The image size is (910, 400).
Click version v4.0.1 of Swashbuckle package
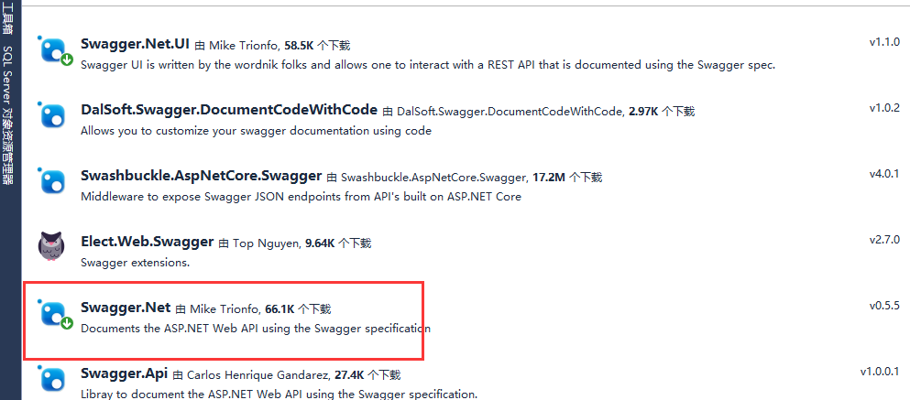[884, 174]
